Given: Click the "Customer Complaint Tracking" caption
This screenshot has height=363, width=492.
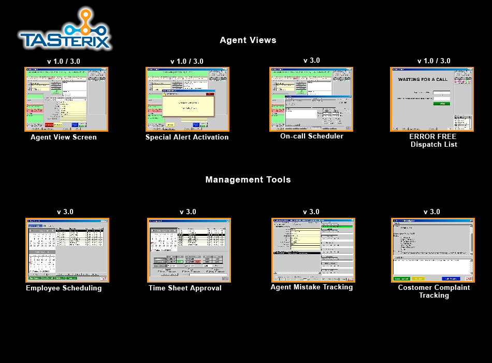Looking at the screenshot, I should point(434,291).
